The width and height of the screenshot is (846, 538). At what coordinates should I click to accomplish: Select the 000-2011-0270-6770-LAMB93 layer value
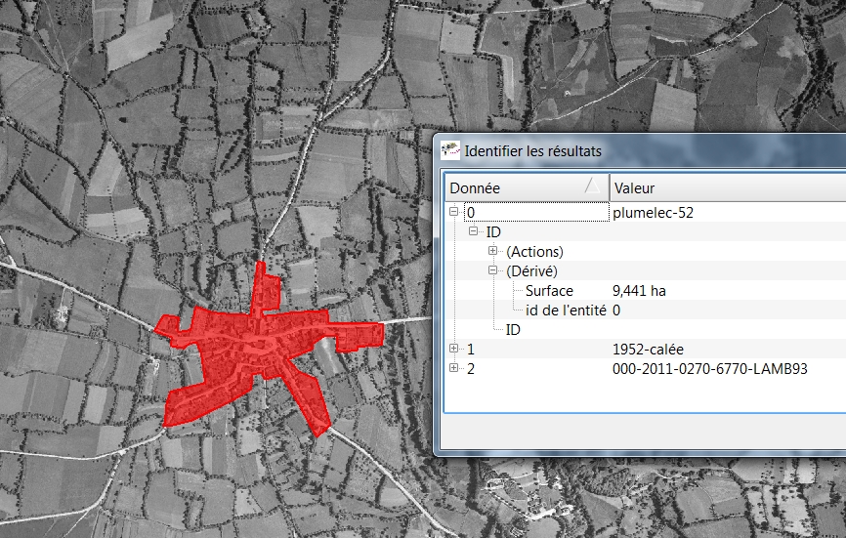pyautogui.click(x=710, y=369)
